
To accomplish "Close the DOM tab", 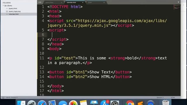I will click(104, 3).
